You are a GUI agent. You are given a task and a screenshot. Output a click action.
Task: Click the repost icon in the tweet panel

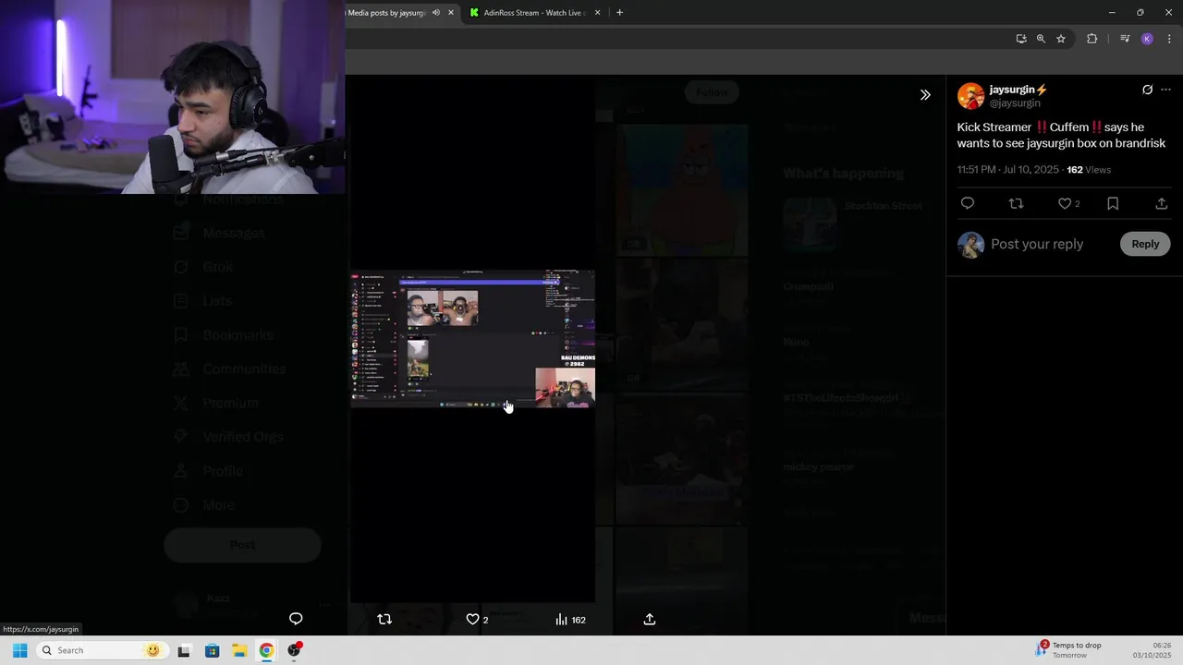tap(1016, 203)
